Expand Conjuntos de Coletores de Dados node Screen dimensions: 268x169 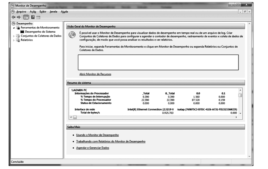14,36
